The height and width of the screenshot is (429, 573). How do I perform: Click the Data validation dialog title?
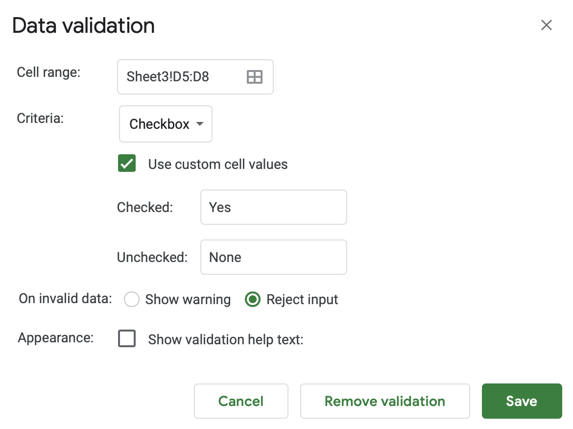coord(83,25)
